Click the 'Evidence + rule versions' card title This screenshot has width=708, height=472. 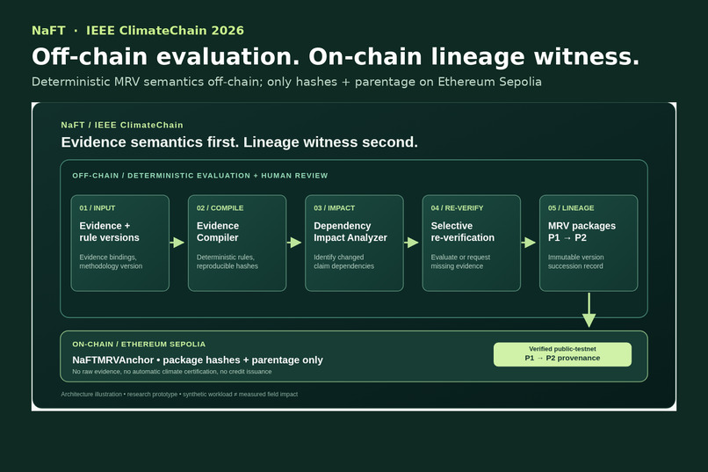click(109, 232)
